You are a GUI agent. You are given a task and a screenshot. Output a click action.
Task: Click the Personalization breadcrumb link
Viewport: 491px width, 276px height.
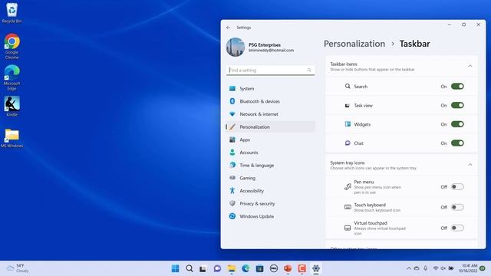pyautogui.click(x=354, y=44)
